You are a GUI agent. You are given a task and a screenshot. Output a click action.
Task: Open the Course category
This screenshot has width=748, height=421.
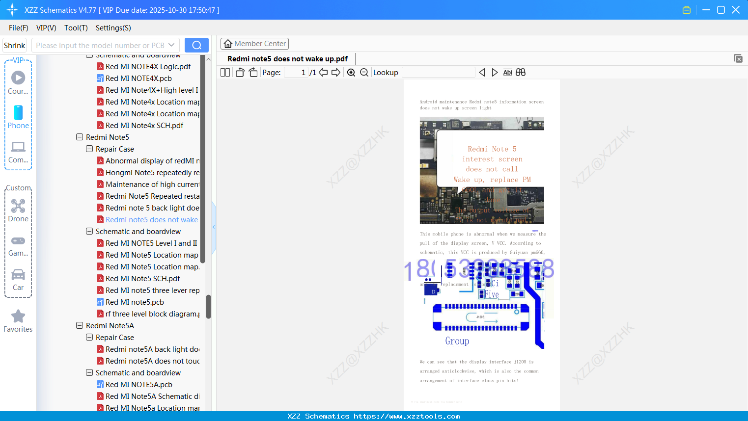tap(18, 82)
